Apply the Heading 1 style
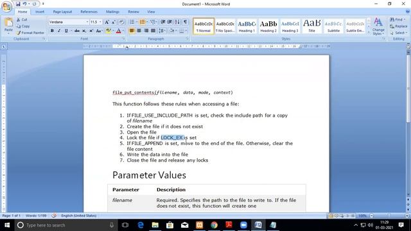411x231 pixels. coord(247,26)
